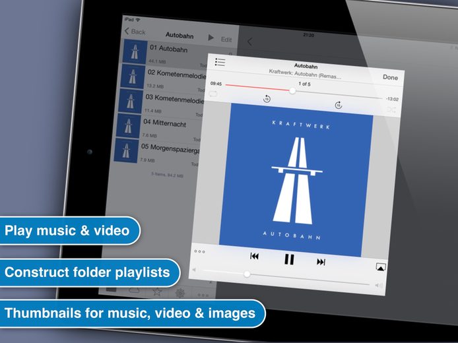Click the elapsed time 09:45
Viewport: 458px width, 343px height.
tap(216, 84)
